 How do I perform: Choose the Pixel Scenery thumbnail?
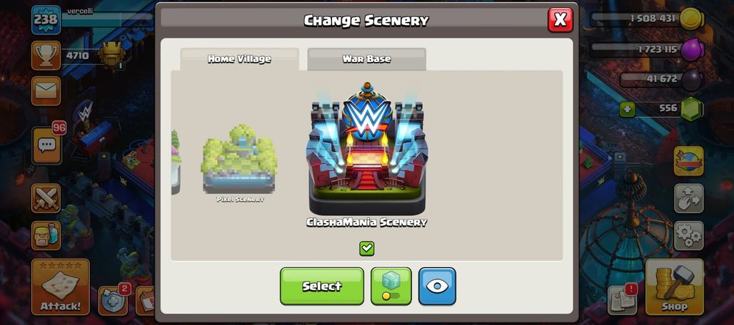(240, 163)
